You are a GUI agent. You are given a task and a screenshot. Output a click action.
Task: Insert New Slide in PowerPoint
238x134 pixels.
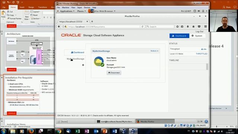pyautogui.click(x=27, y=16)
